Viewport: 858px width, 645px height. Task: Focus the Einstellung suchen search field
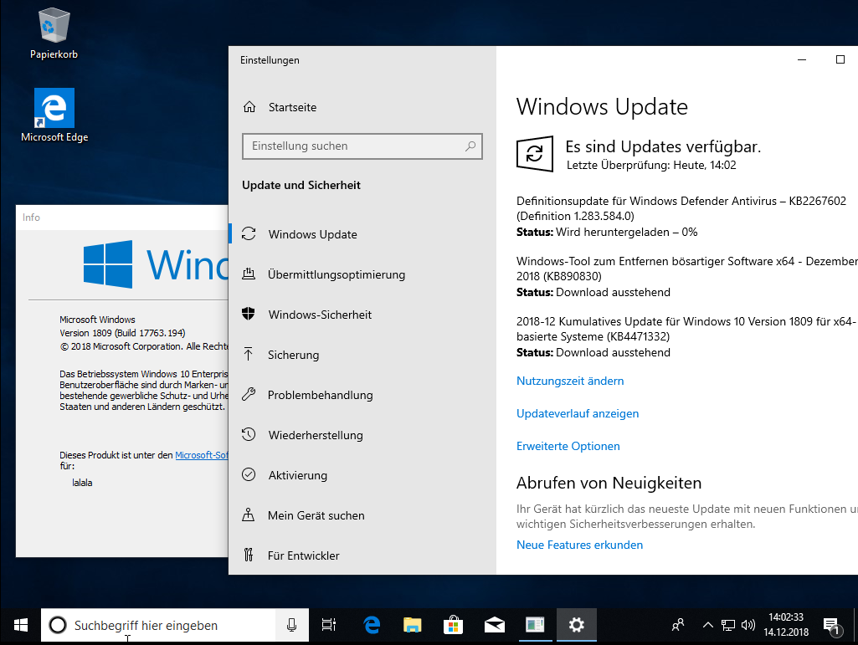click(362, 146)
